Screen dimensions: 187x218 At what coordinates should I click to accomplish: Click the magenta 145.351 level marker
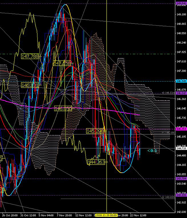181,129
